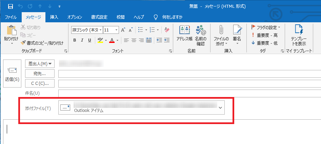Screen dimensions: 321x144
Task: Click the Undo arrow in quick access toolbar
Action: tap(20, 6)
